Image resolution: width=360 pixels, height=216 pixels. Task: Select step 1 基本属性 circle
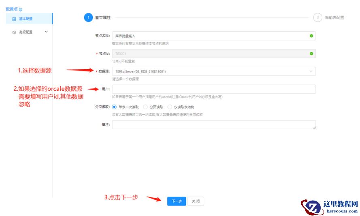coord(88,18)
